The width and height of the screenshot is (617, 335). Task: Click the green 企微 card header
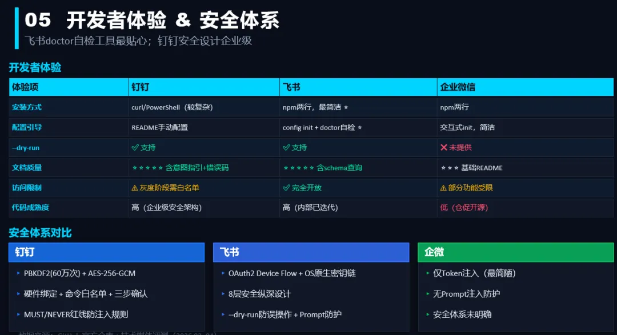point(515,252)
